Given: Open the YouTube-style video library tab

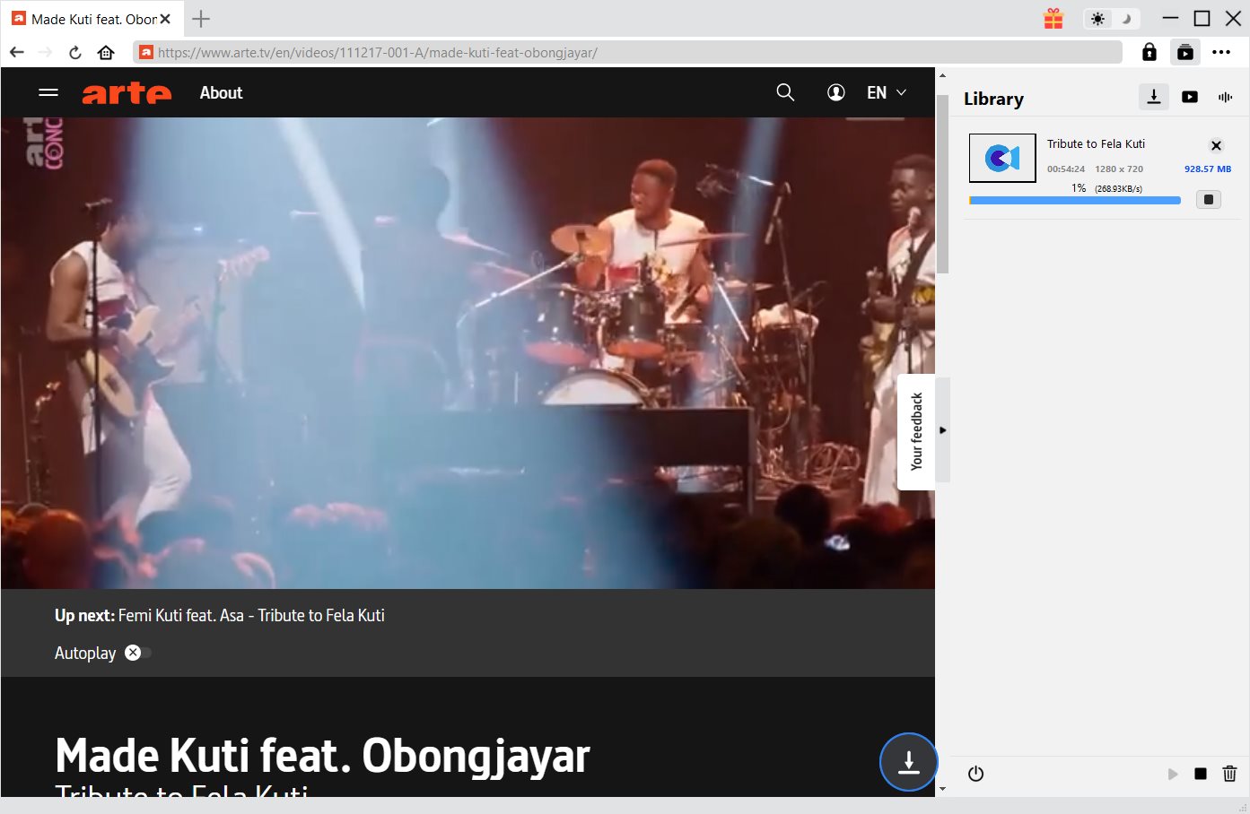Looking at the screenshot, I should click(1190, 97).
